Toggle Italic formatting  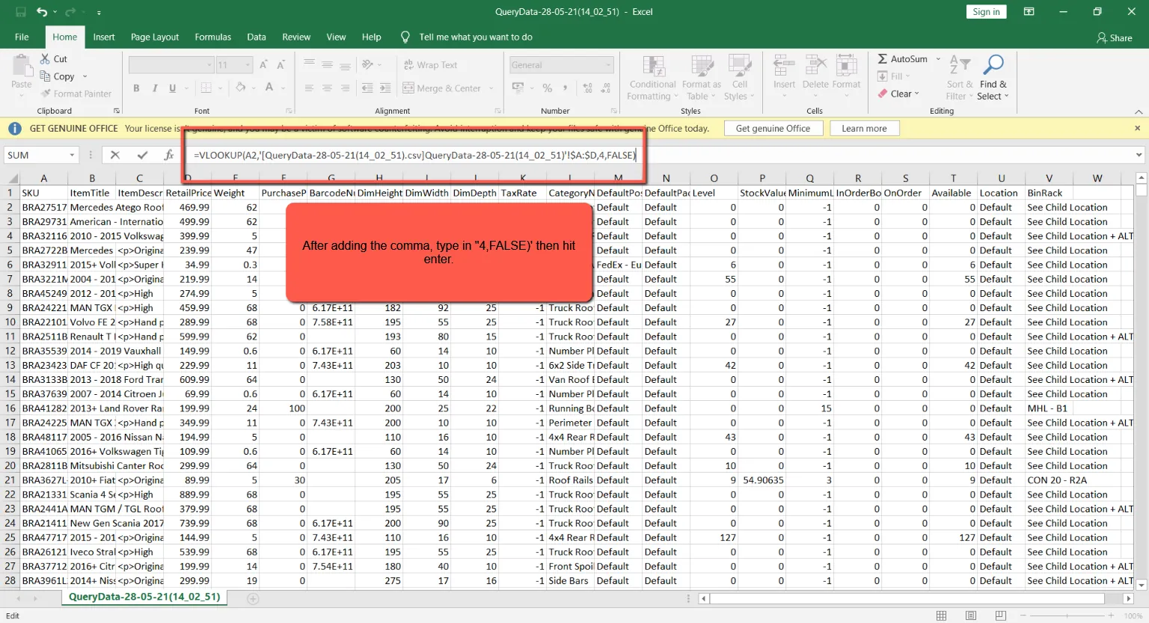pos(154,88)
